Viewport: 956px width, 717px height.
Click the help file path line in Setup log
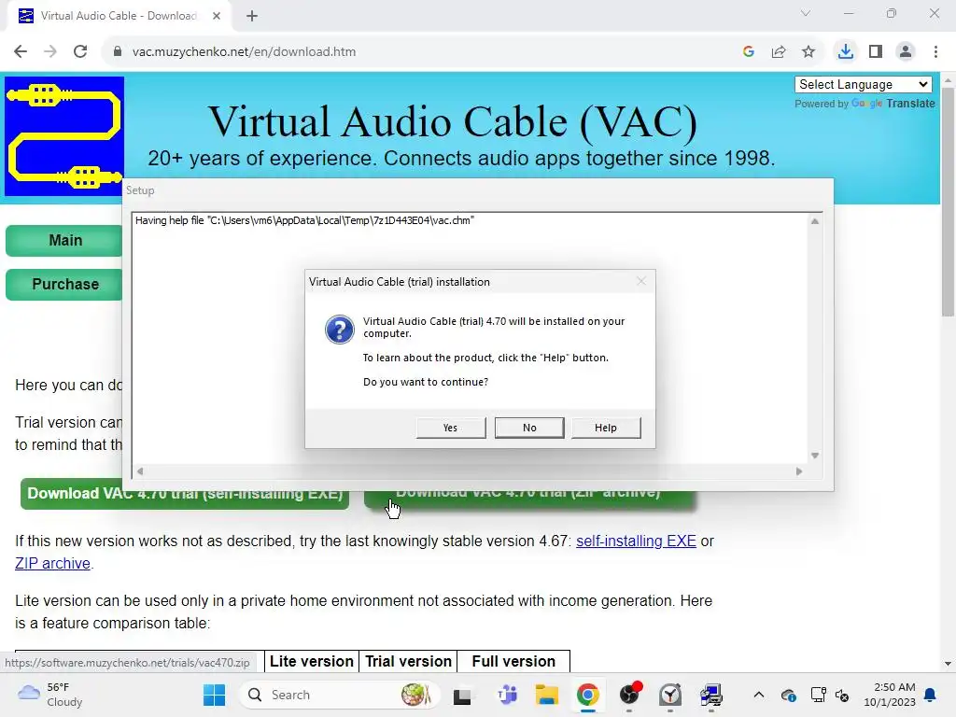pos(305,220)
